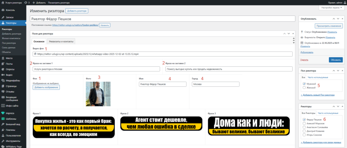Viewport: 347px width, 148px height.
Task: Move Поля для риелтора panel up
Action: click(284, 34)
